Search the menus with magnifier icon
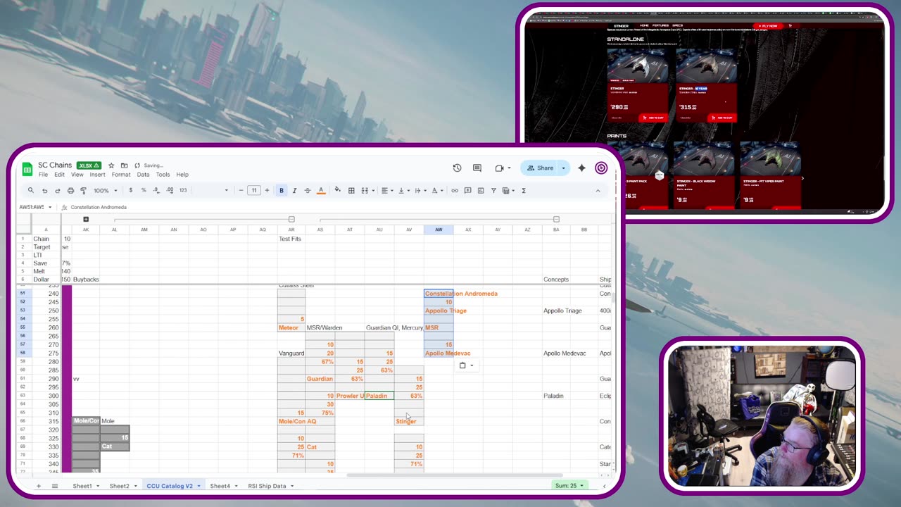Screen dimensions: 901x507 31,190
